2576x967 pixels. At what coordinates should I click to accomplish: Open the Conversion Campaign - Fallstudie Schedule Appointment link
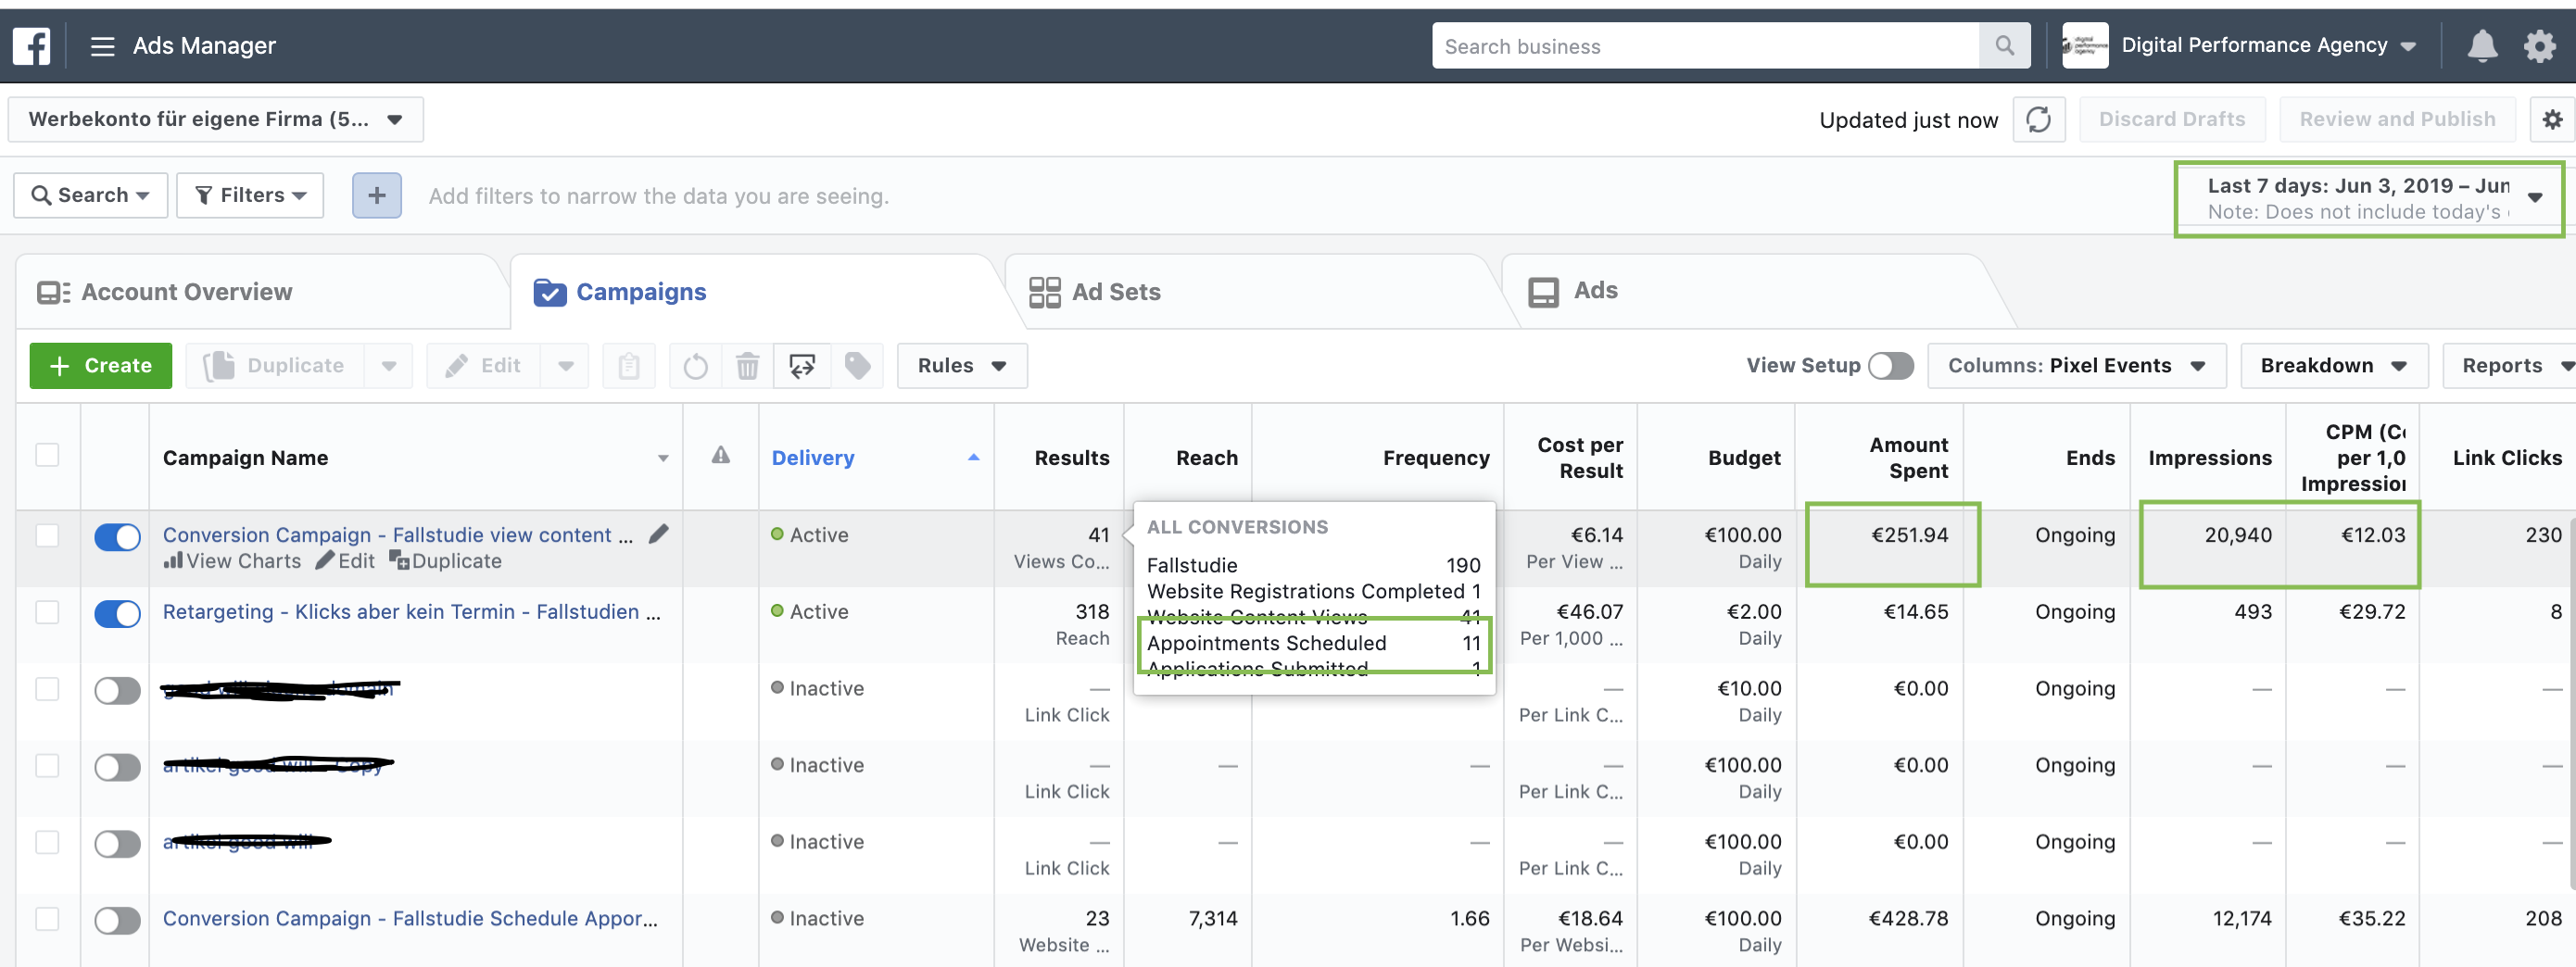pyautogui.click(x=410, y=919)
